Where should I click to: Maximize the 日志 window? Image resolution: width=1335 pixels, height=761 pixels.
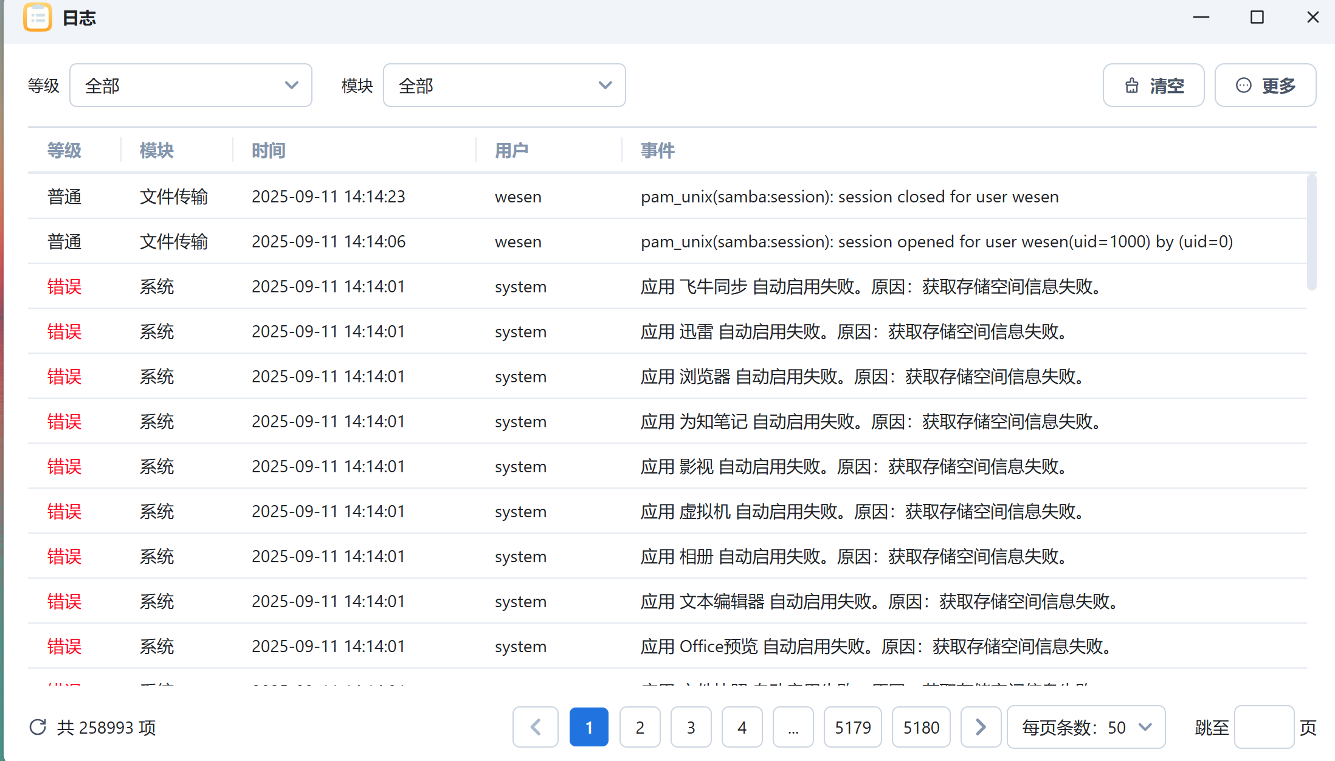[1257, 18]
